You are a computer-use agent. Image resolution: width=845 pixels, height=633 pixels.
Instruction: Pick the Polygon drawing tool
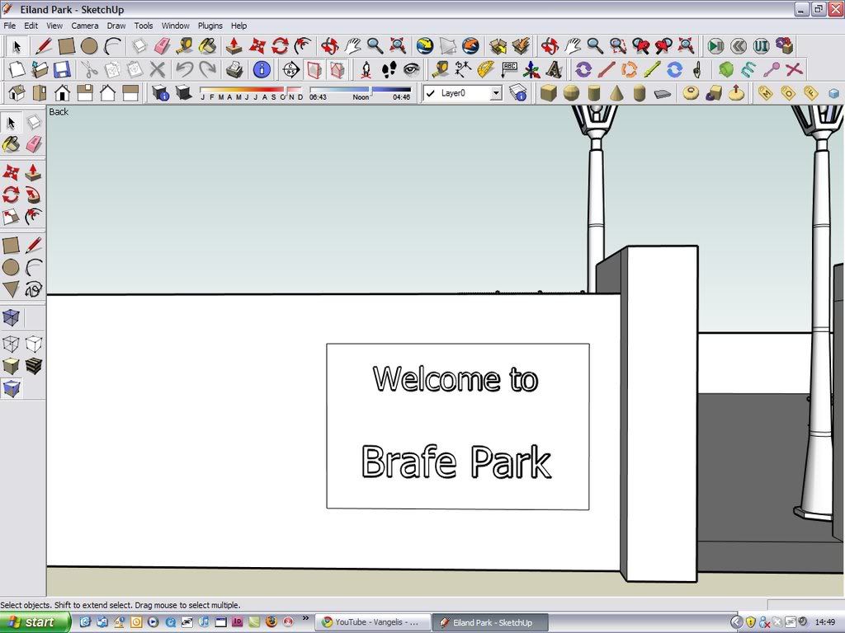[11, 289]
